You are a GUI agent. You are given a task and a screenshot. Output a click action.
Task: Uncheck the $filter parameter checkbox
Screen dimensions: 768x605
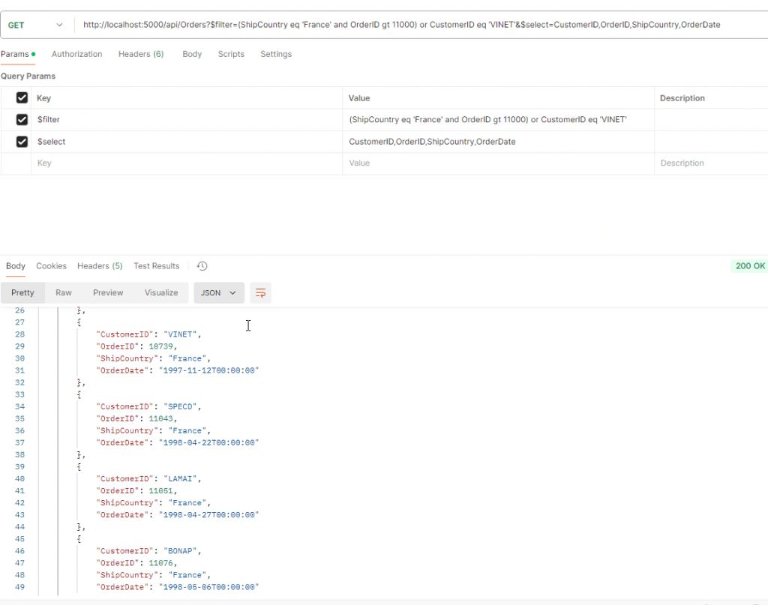pyautogui.click(x=22, y=120)
